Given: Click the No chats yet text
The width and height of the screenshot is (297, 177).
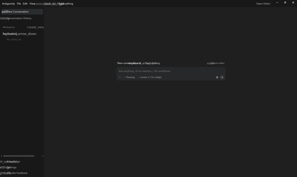Looking at the screenshot, I should [x=14, y=39].
